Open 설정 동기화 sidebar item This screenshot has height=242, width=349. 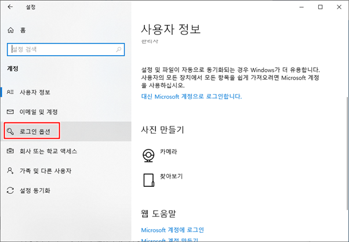click(x=66, y=190)
